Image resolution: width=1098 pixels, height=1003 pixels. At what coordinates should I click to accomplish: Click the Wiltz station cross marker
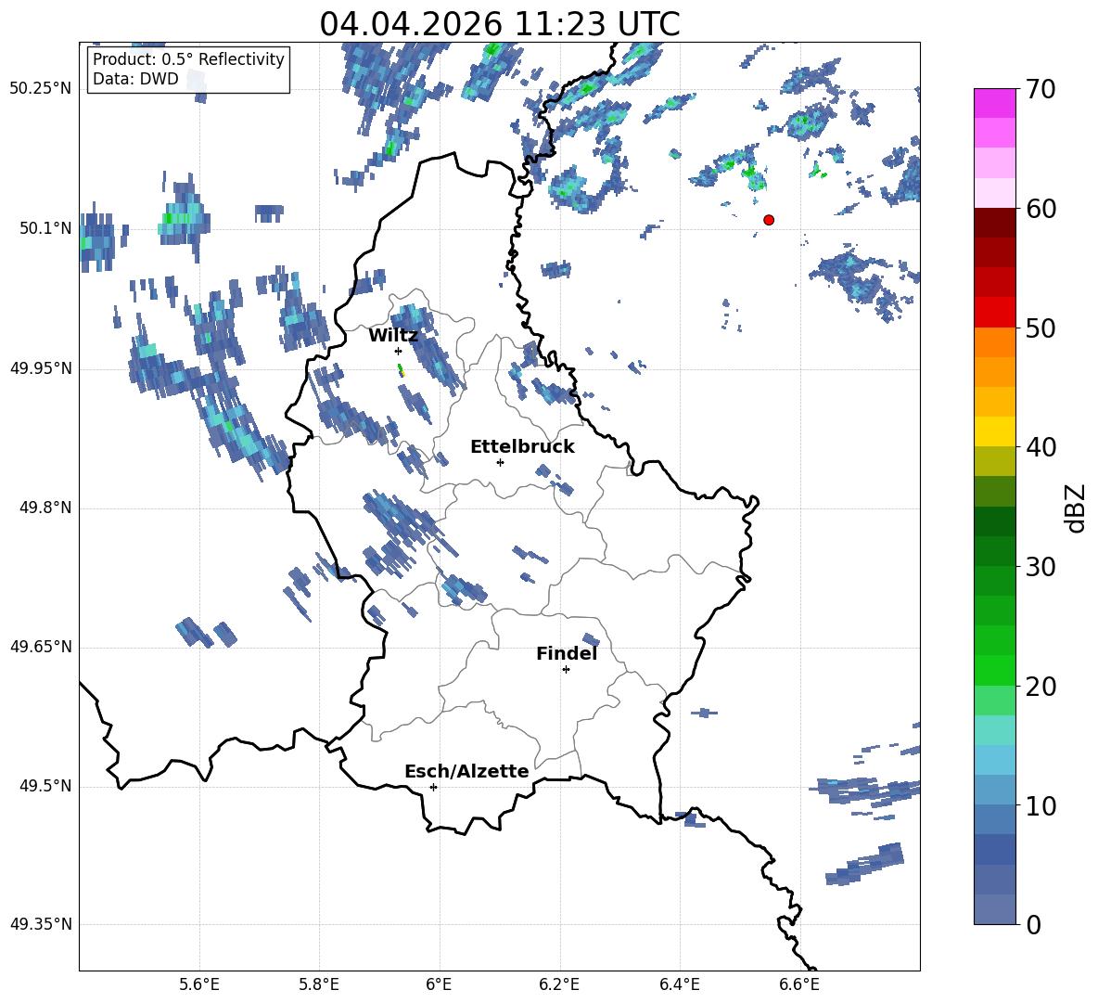click(398, 351)
